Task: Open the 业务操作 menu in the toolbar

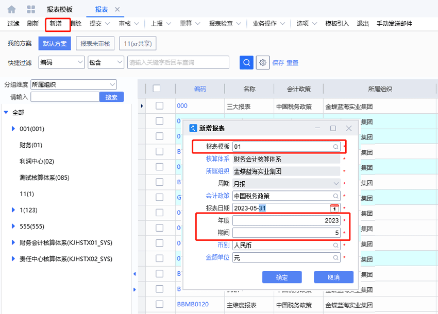Action: tap(264, 23)
